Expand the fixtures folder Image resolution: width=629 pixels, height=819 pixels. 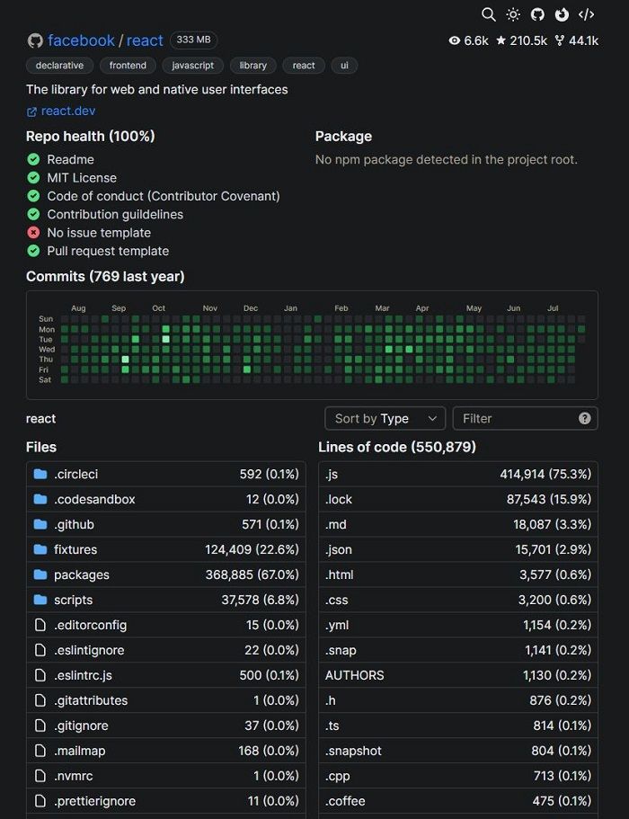[x=75, y=549]
